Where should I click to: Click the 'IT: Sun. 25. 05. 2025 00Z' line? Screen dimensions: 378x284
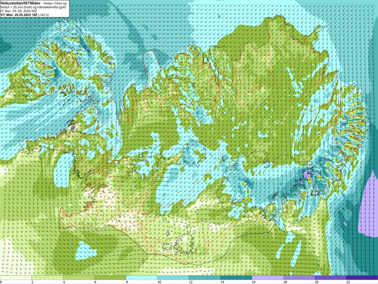(x=19, y=11)
